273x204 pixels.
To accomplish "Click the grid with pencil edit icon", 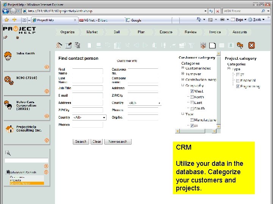I will pos(68,45).
